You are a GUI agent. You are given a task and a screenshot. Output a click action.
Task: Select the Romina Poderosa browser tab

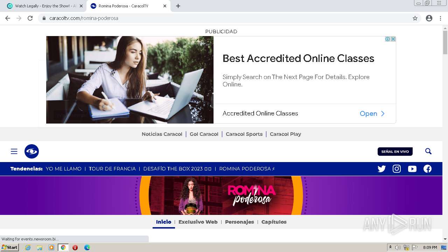pyautogui.click(x=128, y=6)
